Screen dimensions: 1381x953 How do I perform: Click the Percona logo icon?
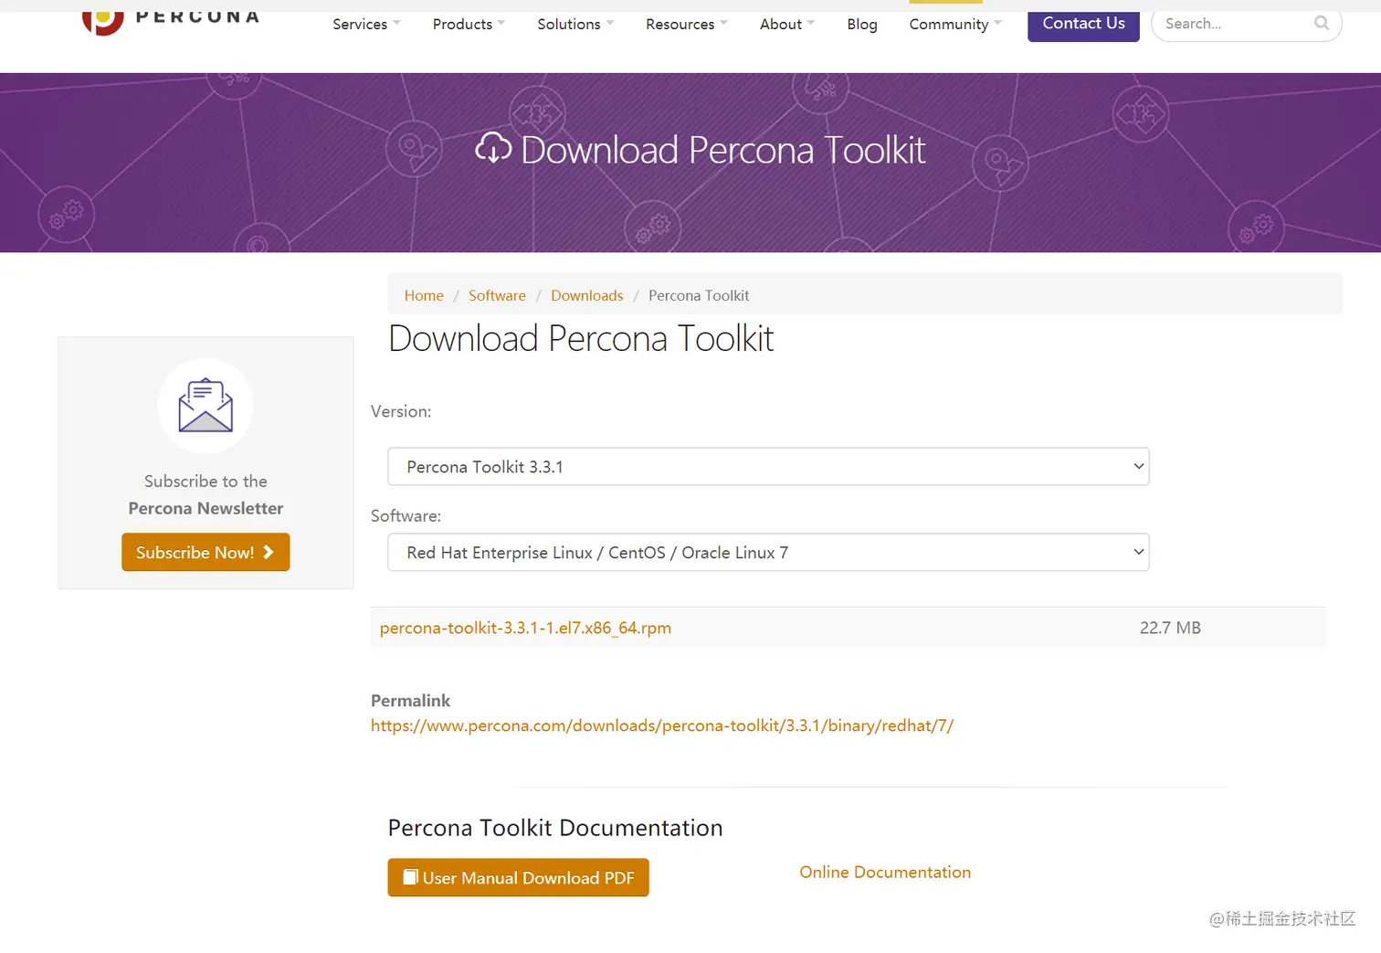(x=102, y=20)
